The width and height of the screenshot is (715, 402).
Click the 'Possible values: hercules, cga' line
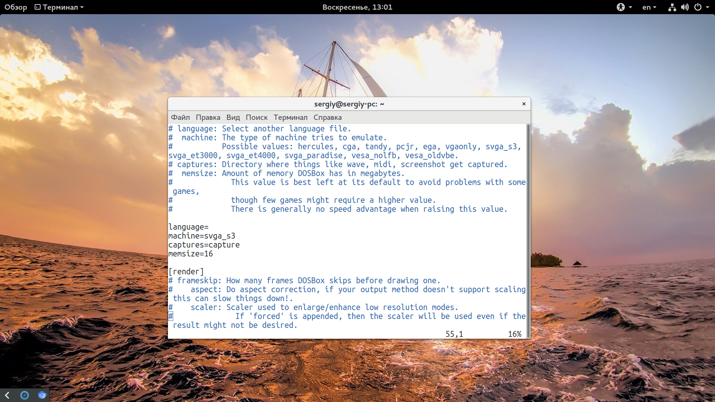371,147
